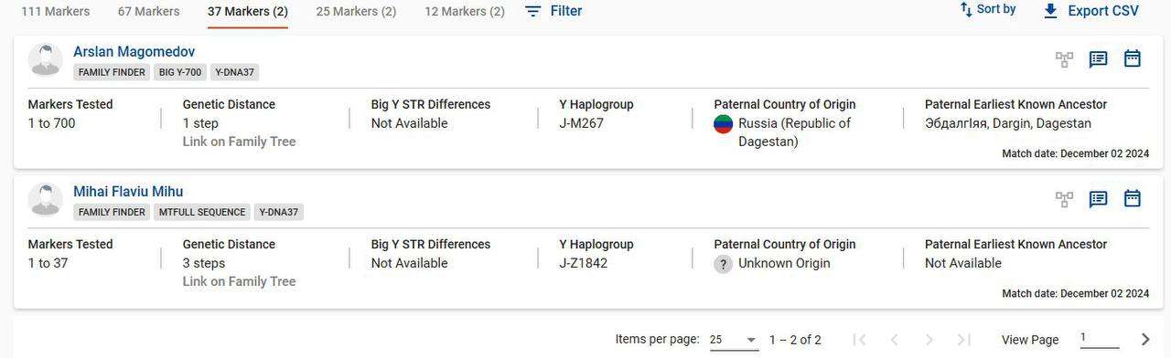Switch to the 12 Markers (2) tab
Screen dimensions: 1171x358
pyautogui.click(x=465, y=12)
